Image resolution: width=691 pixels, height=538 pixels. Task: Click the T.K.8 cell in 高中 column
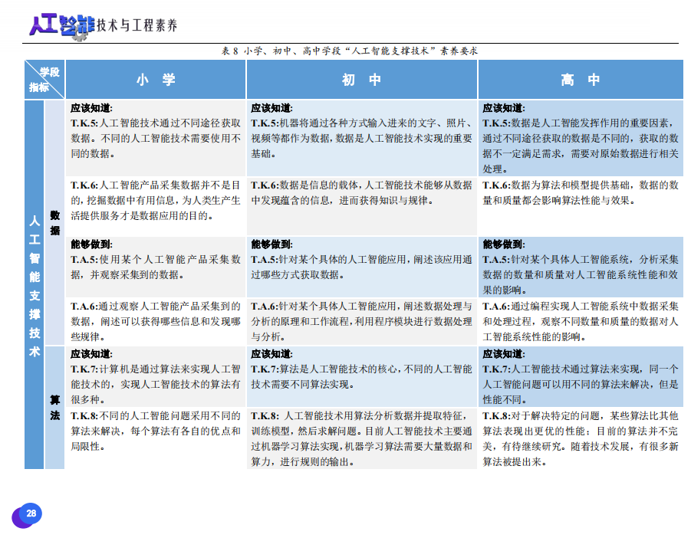[x=580, y=438]
